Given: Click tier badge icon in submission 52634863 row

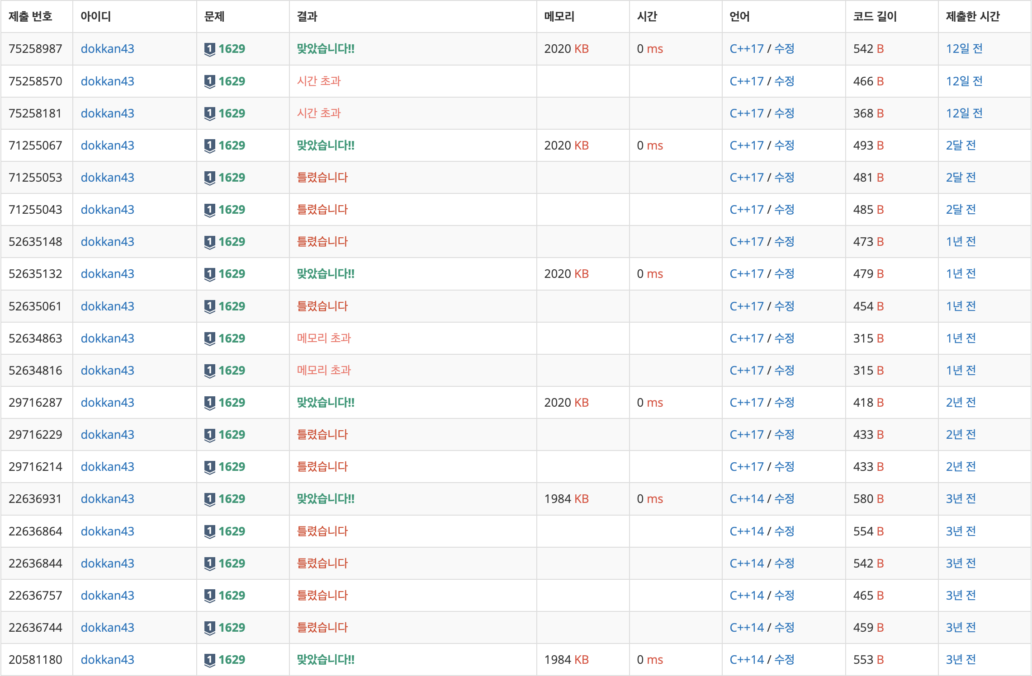Looking at the screenshot, I should click(209, 338).
